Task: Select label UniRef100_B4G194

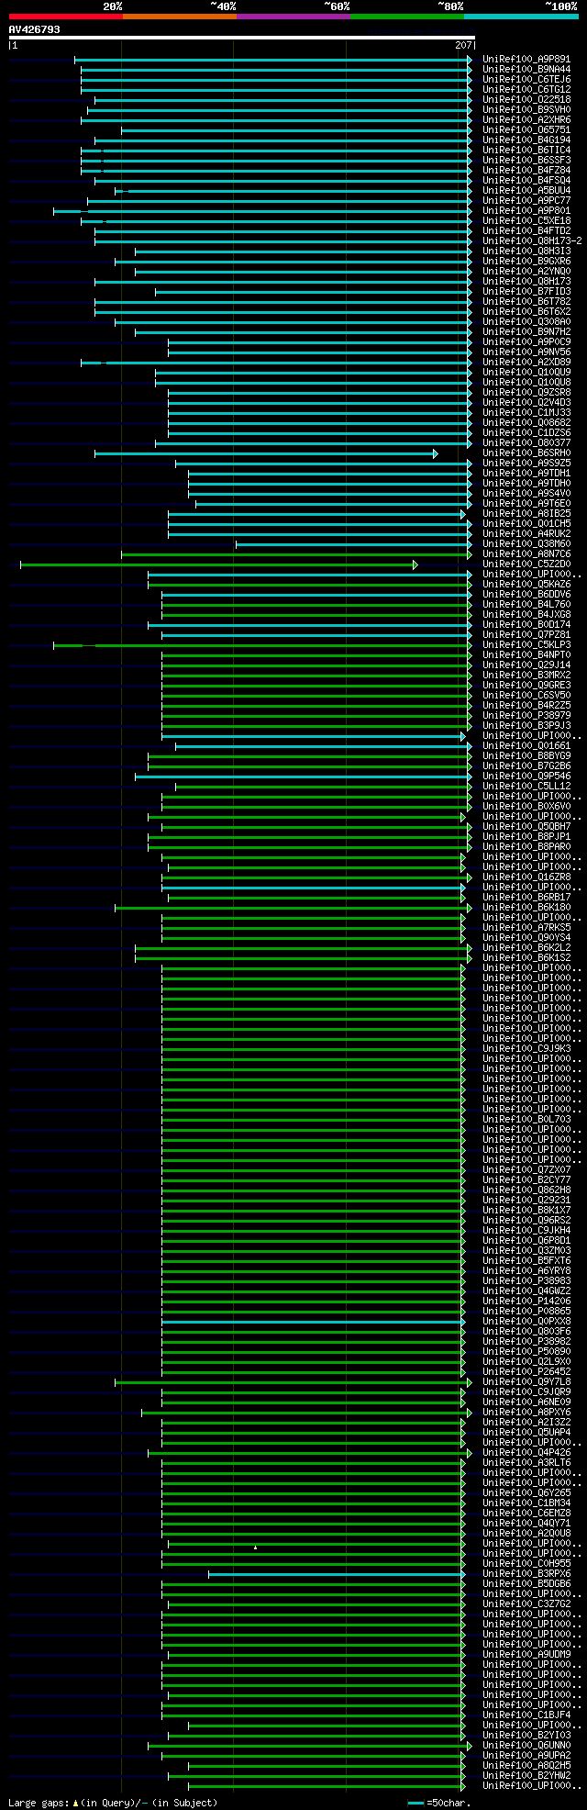Action: pyautogui.click(x=526, y=140)
